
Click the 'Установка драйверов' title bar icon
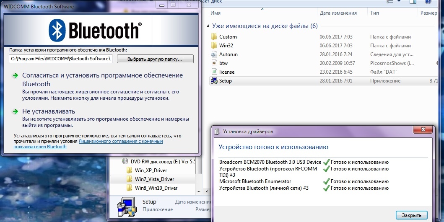click(217, 131)
